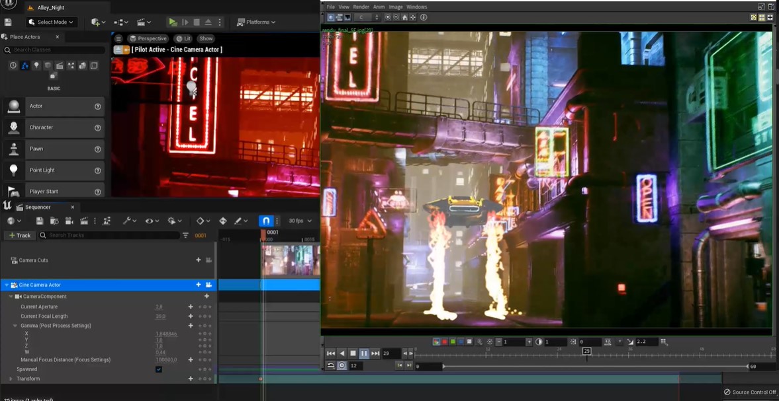Expand the Transform track

[11, 379]
